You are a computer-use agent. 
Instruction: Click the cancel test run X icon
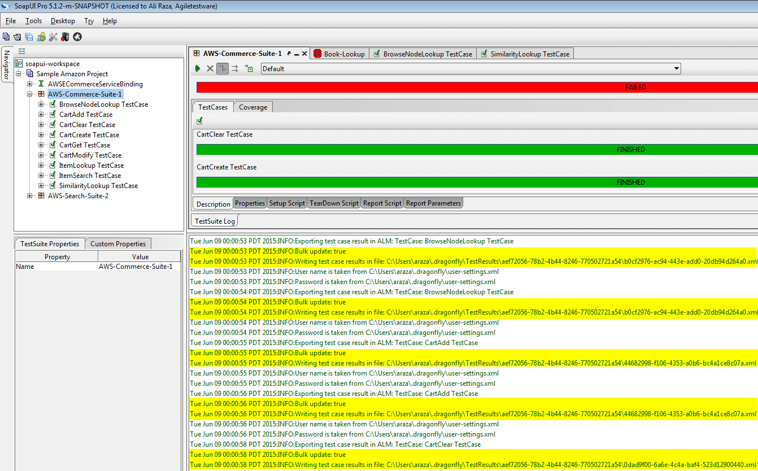tap(210, 68)
